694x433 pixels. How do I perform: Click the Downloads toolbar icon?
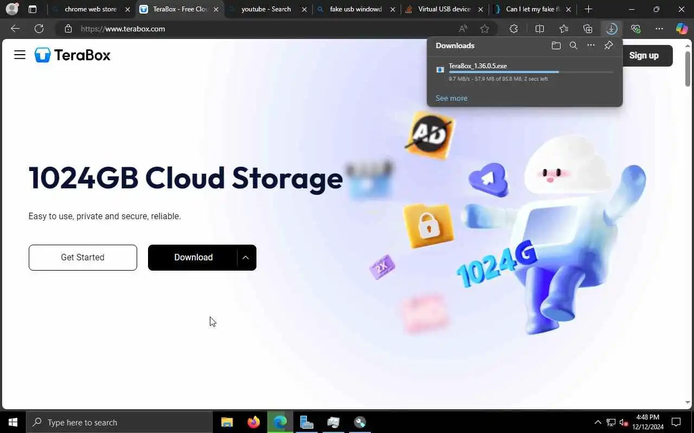tap(612, 29)
